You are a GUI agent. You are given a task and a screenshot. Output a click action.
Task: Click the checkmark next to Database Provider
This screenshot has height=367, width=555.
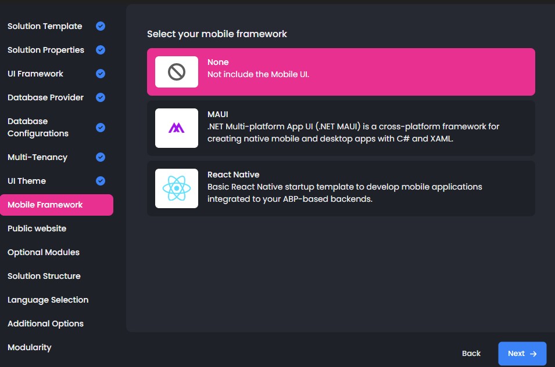point(101,97)
